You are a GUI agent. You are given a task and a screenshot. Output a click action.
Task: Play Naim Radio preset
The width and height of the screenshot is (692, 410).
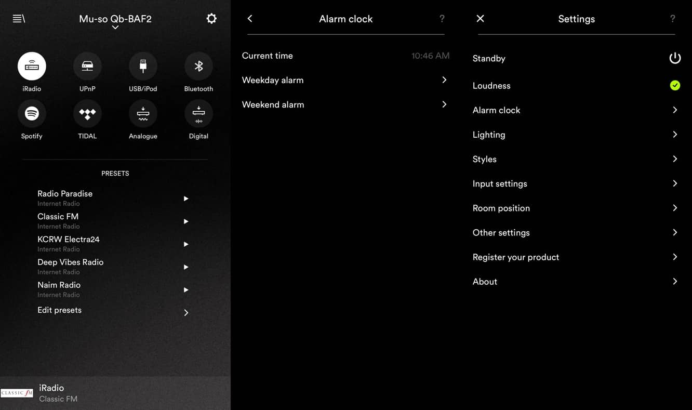pos(186,290)
